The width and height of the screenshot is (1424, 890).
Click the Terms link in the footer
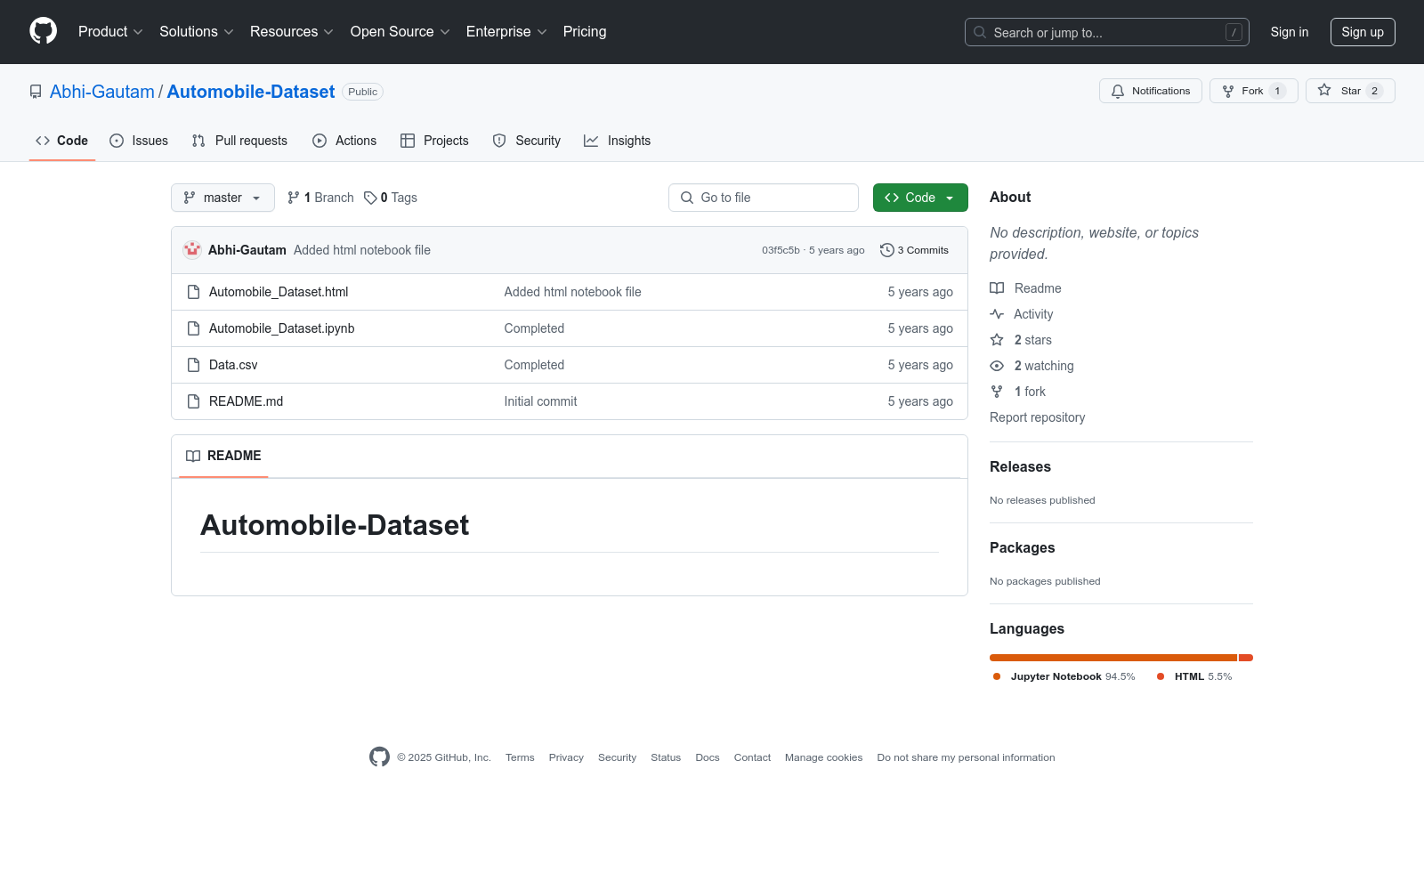[520, 757]
